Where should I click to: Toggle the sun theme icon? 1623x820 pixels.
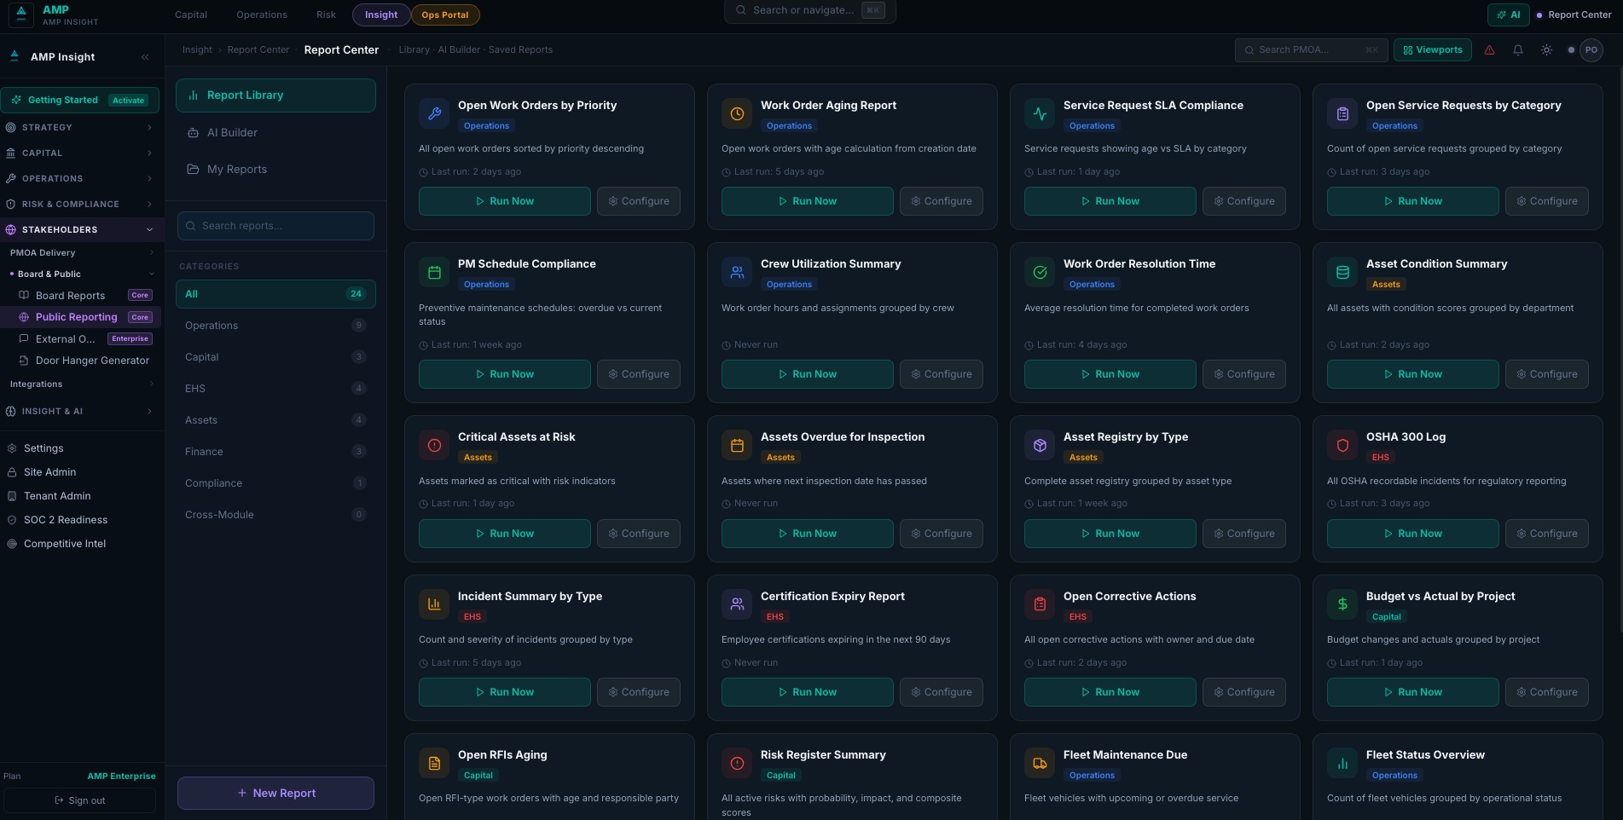click(1546, 50)
